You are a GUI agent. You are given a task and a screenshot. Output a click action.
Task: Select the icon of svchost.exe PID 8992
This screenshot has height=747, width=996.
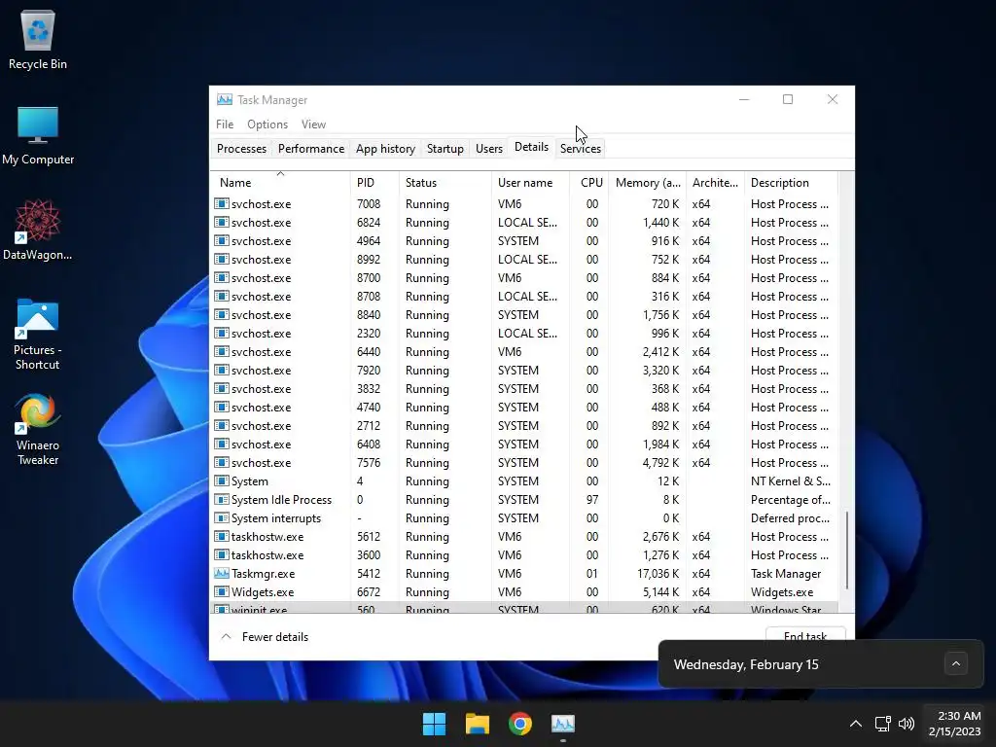tap(222, 259)
